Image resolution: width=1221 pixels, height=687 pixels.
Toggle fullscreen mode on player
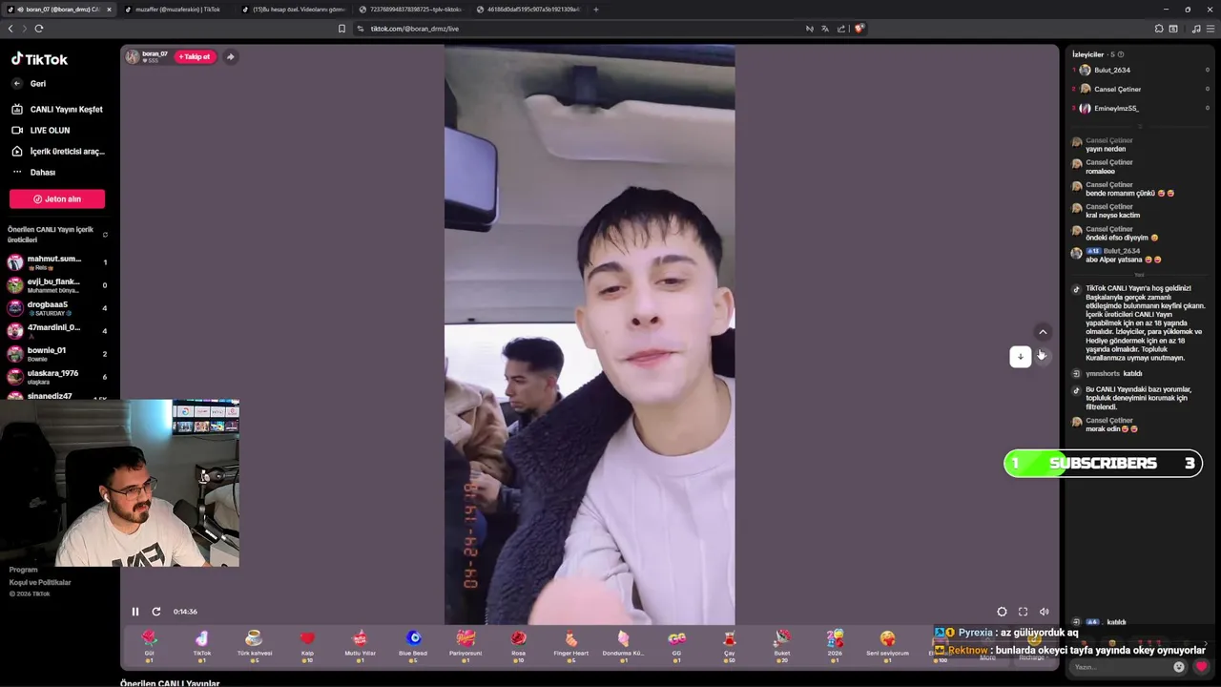pyautogui.click(x=1023, y=612)
